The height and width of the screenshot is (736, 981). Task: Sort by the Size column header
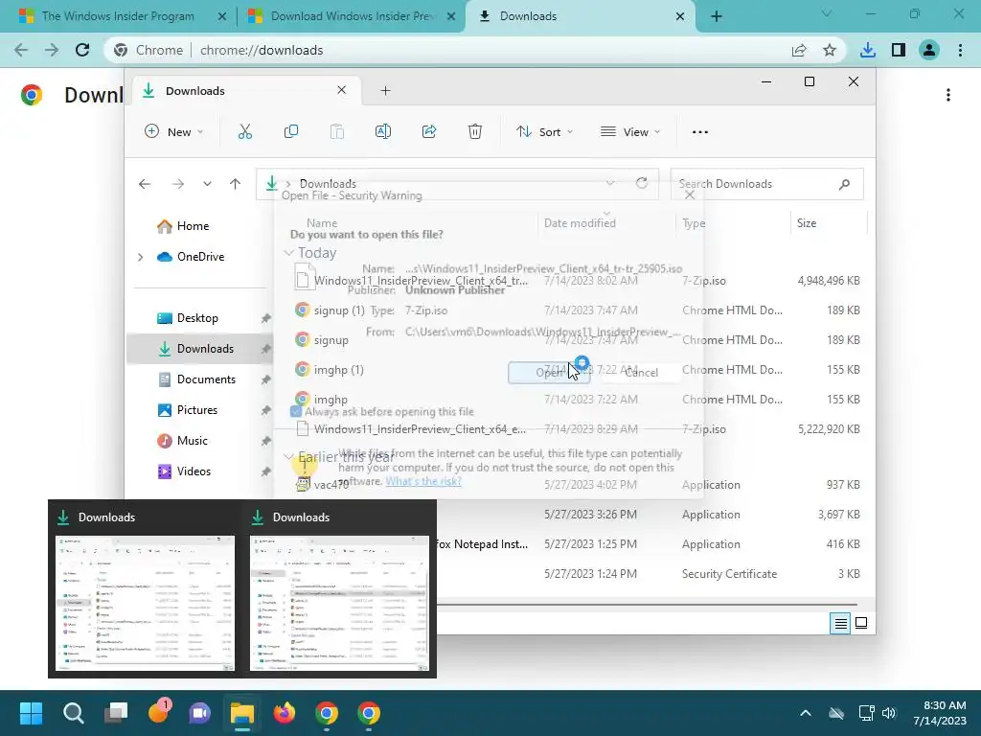[829, 222]
